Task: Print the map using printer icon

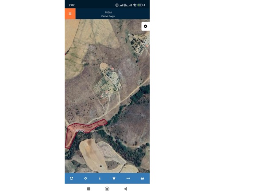Action: coord(142,178)
